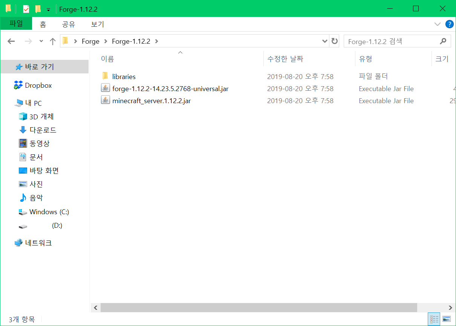This screenshot has width=456, height=326.
Task: Open the 문서 folder
Action: click(36, 157)
